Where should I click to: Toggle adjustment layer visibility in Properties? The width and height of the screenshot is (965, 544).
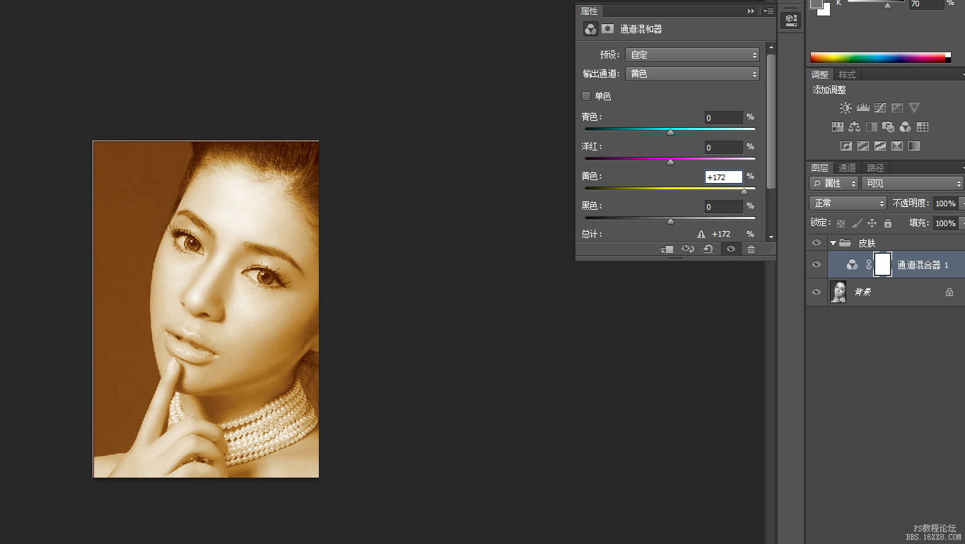coord(730,249)
